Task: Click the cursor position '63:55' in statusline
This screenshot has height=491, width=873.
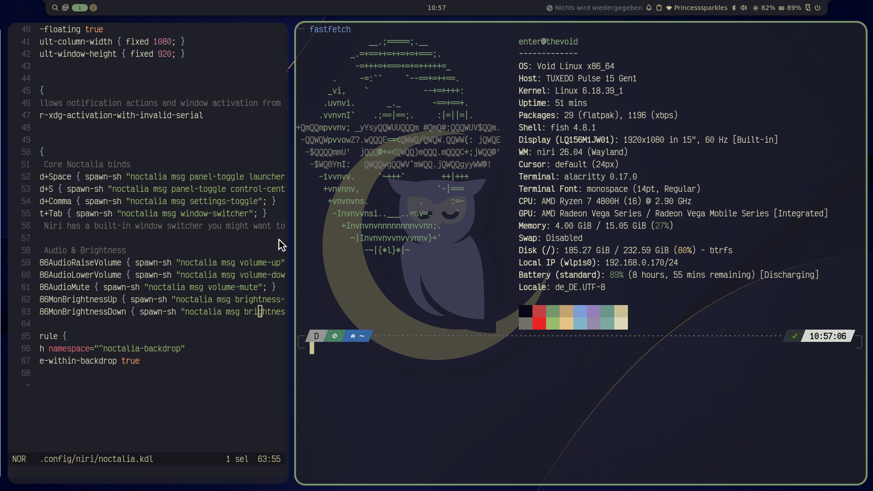Action: (x=269, y=459)
